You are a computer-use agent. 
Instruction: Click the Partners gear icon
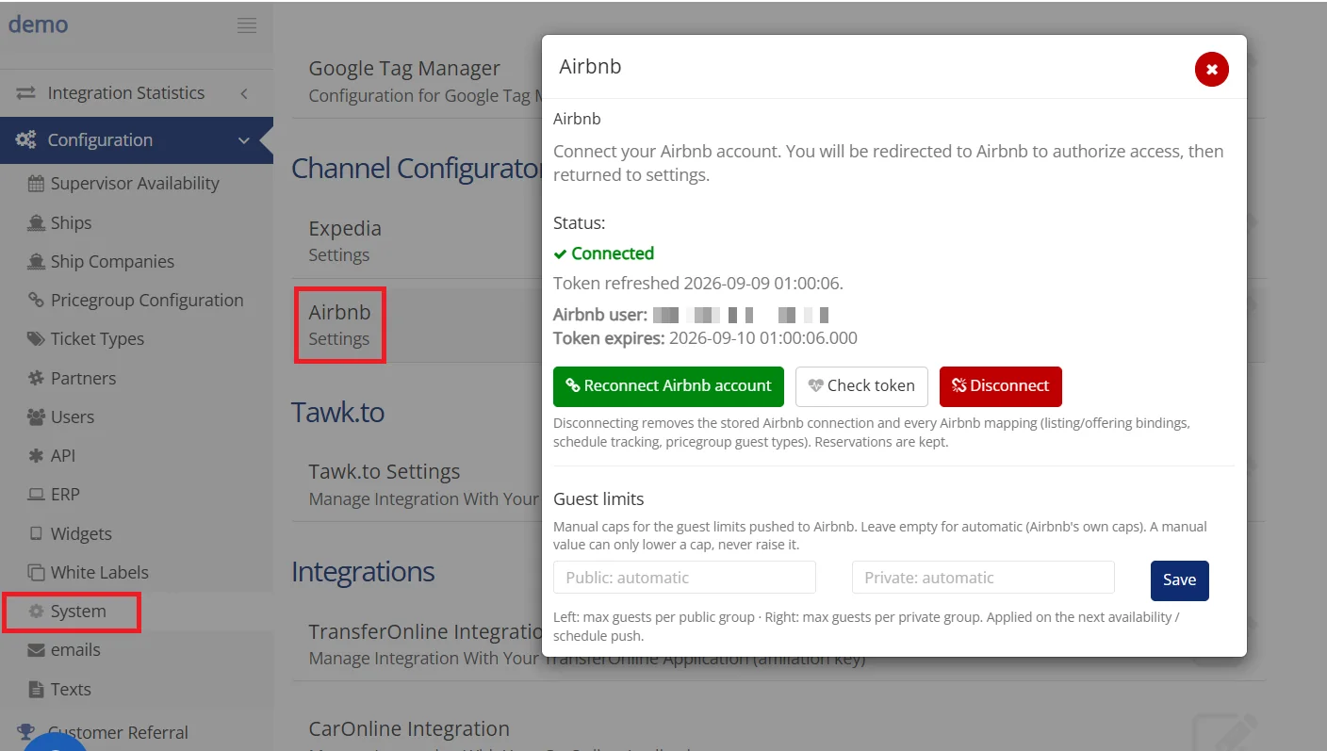pyautogui.click(x=36, y=379)
